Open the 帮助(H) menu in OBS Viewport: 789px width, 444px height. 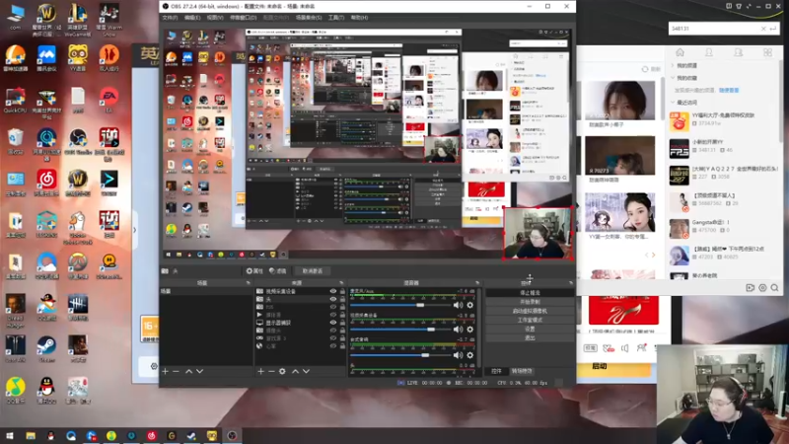359,18
